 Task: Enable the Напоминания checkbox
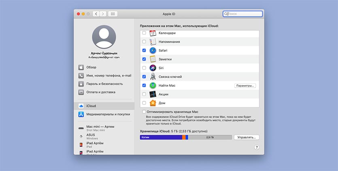[144, 42]
